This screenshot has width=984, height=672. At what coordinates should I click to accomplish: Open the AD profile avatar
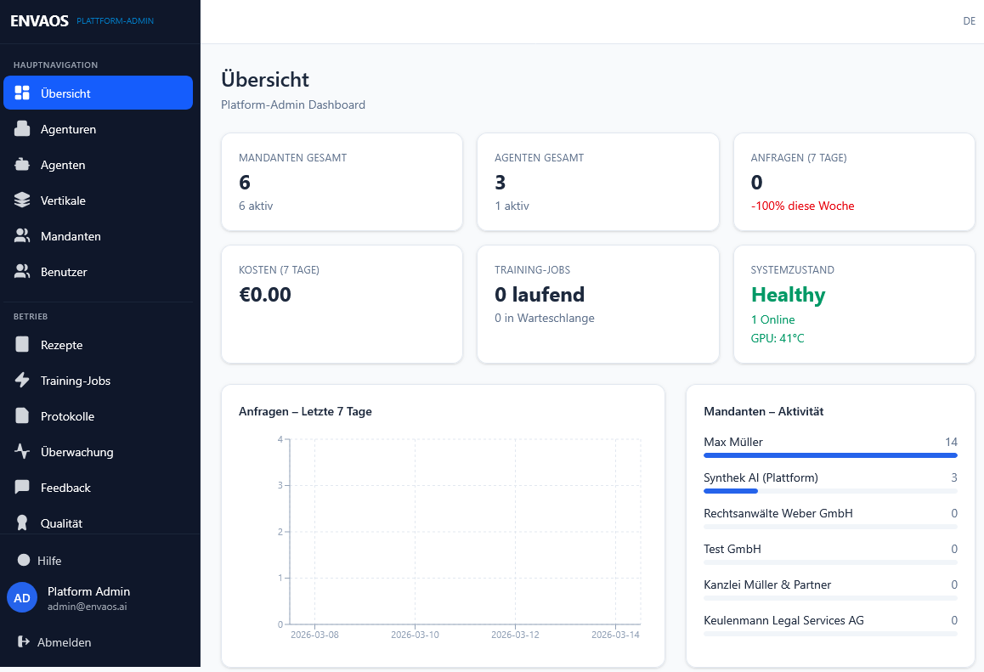pyautogui.click(x=22, y=597)
